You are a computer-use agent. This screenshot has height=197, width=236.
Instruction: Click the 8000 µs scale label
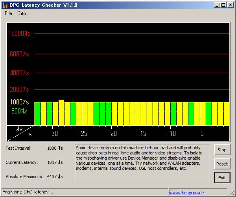19,54
